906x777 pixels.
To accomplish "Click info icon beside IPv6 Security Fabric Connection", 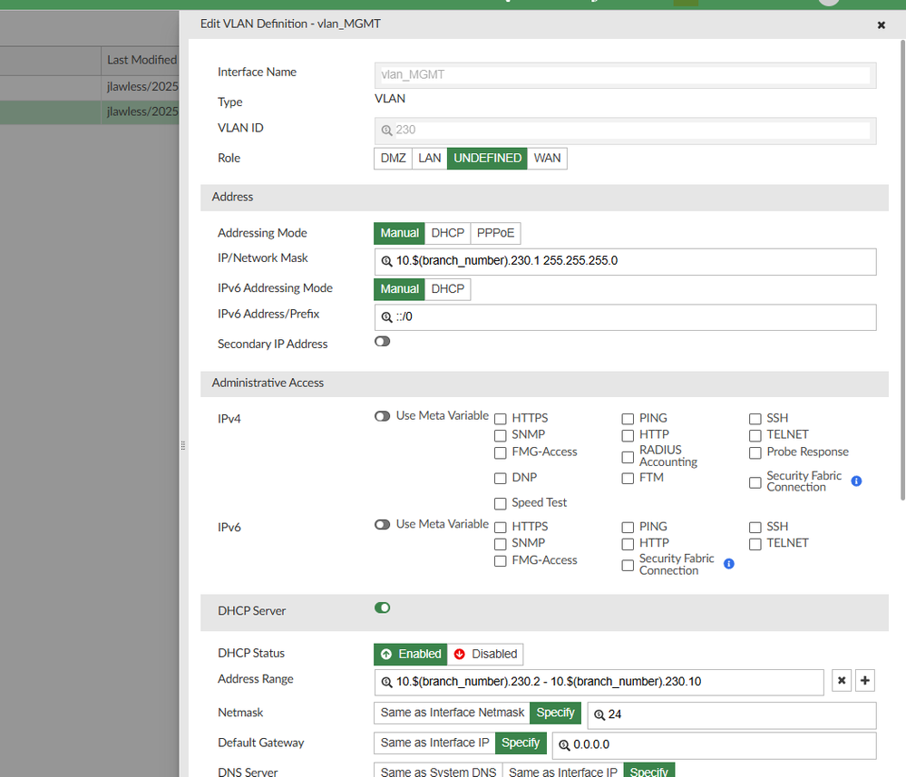I will (729, 564).
